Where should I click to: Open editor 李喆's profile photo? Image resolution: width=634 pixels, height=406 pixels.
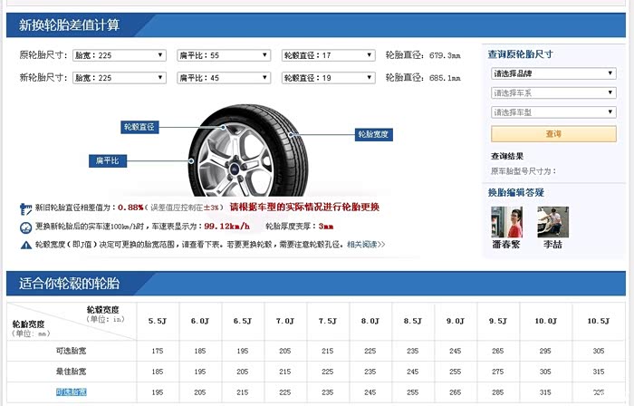[x=552, y=221]
